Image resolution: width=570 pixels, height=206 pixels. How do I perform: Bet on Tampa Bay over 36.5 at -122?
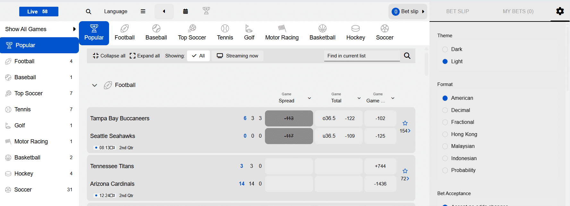(339, 118)
